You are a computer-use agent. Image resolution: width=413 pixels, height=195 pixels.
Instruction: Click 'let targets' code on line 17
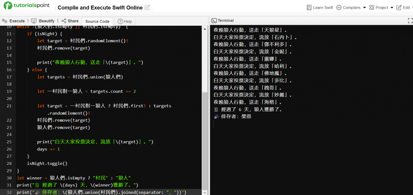click(80, 77)
